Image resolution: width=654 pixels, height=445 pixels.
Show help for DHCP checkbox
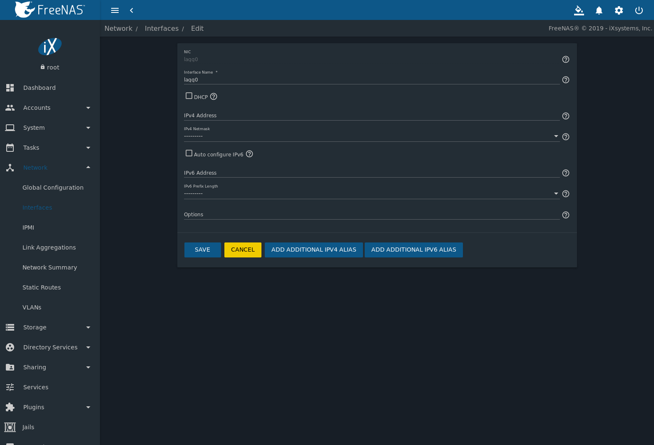pos(214,96)
